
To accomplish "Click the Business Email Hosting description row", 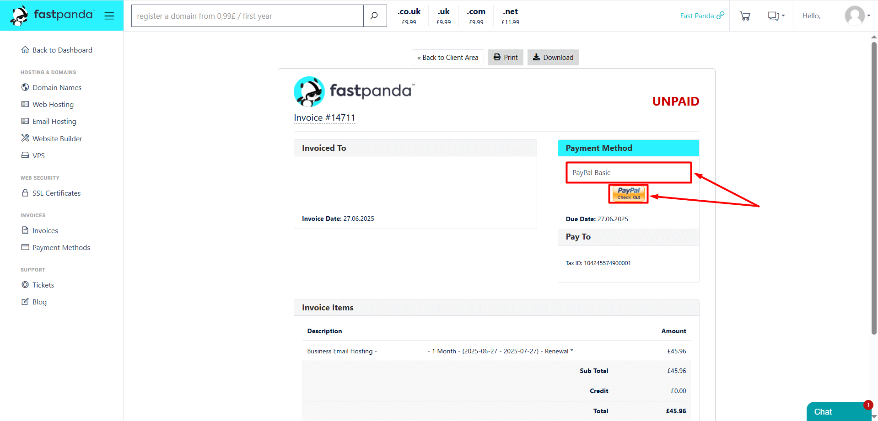I will [x=496, y=351].
